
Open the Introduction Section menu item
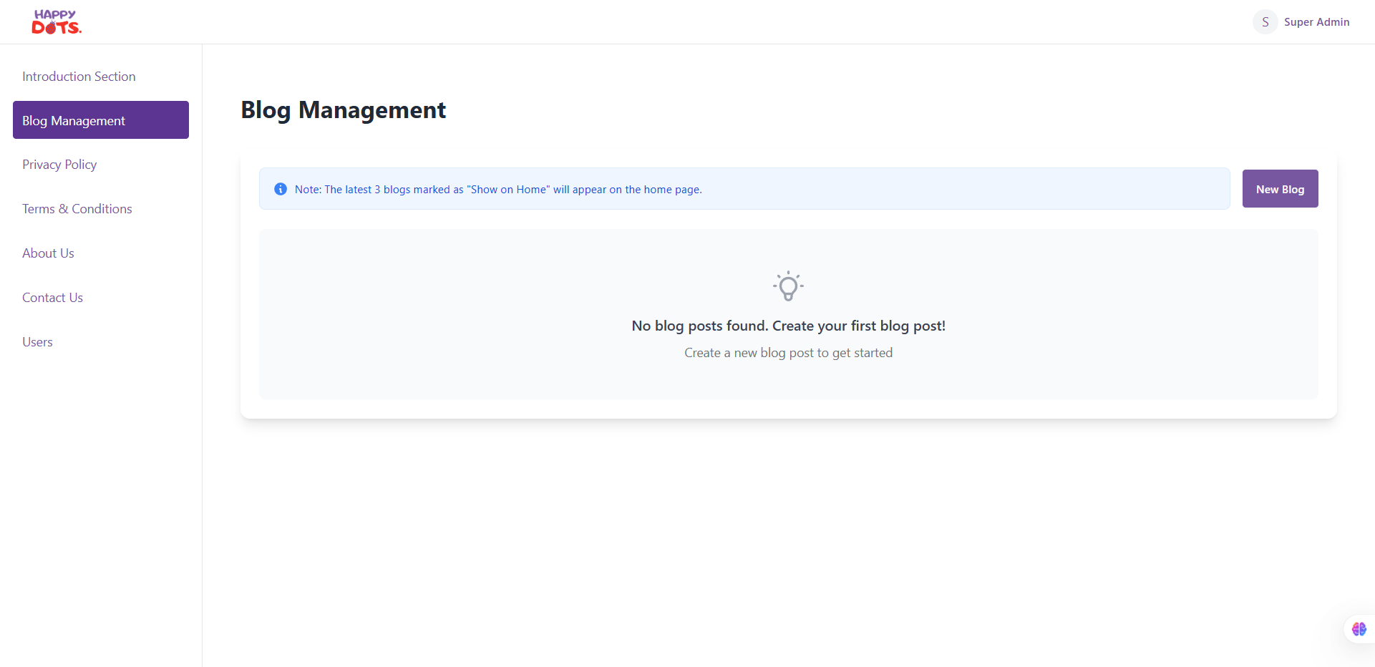(79, 77)
